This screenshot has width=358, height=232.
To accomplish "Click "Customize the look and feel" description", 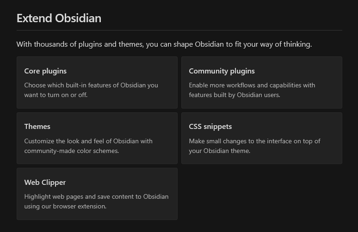I will point(88,141).
